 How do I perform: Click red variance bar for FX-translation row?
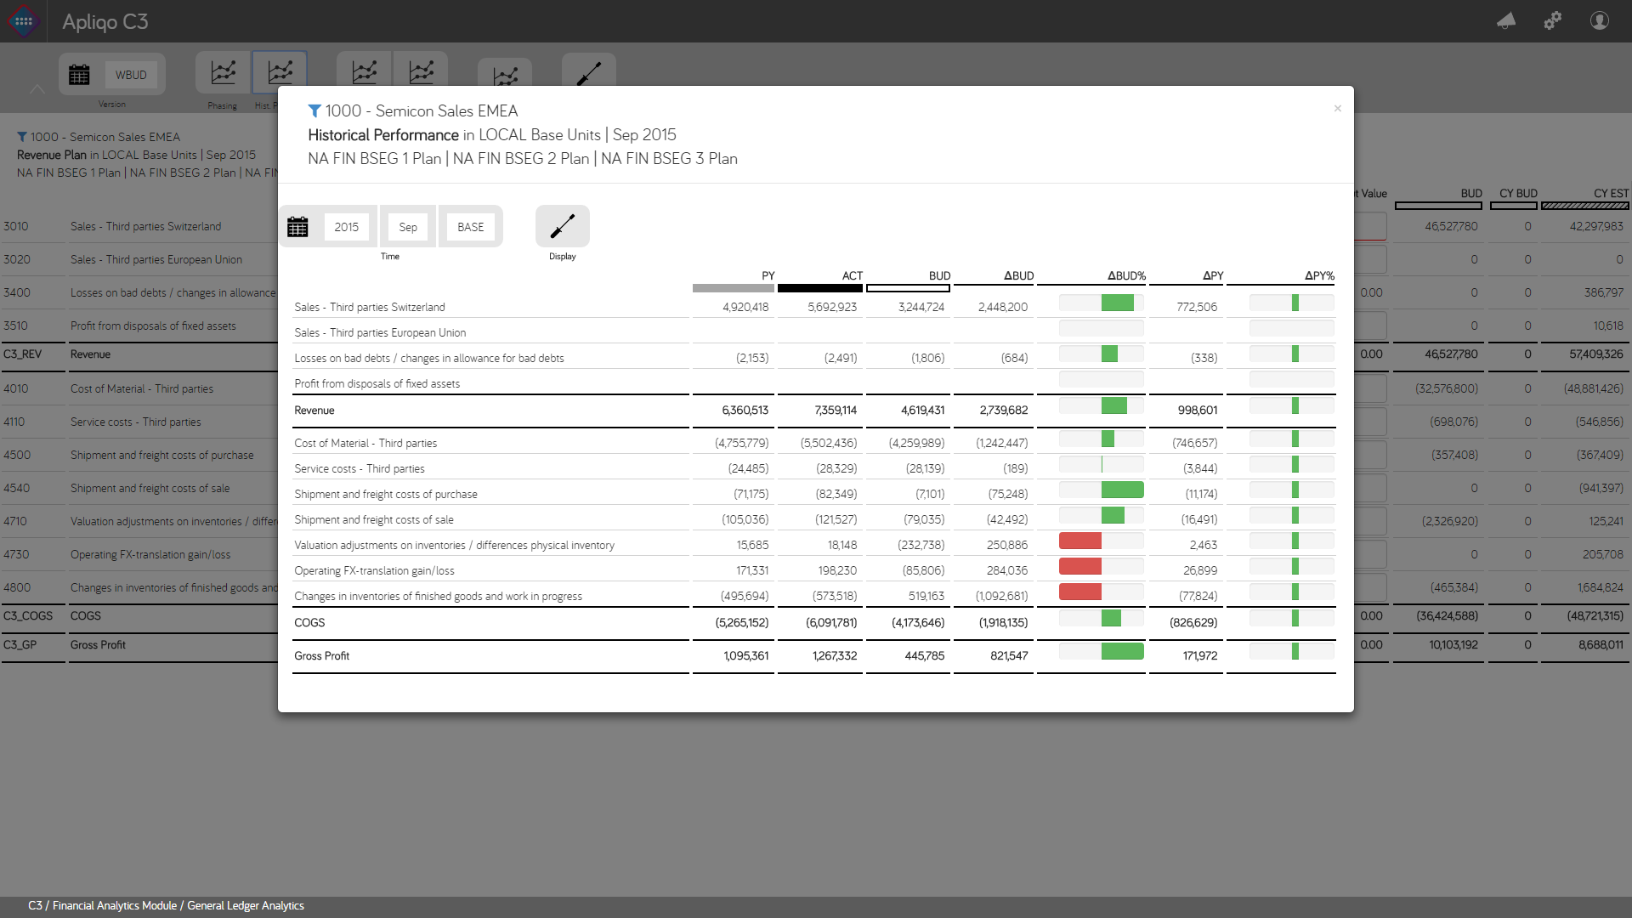pyautogui.click(x=1079, y=567)
